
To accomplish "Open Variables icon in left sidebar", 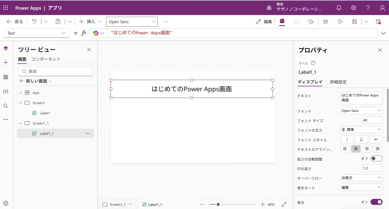I will tap(6, 91).
